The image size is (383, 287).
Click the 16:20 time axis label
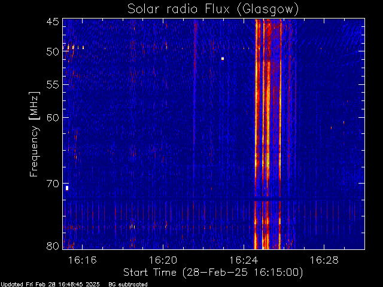pyautogui.click(x=163, y=261)
